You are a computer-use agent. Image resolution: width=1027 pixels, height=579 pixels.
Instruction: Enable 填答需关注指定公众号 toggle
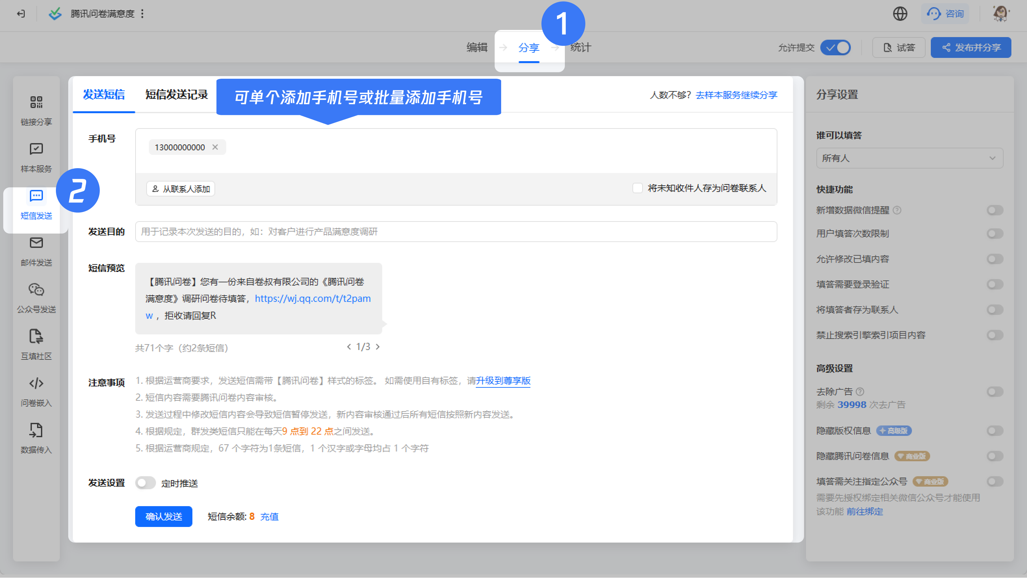(995, 482)
